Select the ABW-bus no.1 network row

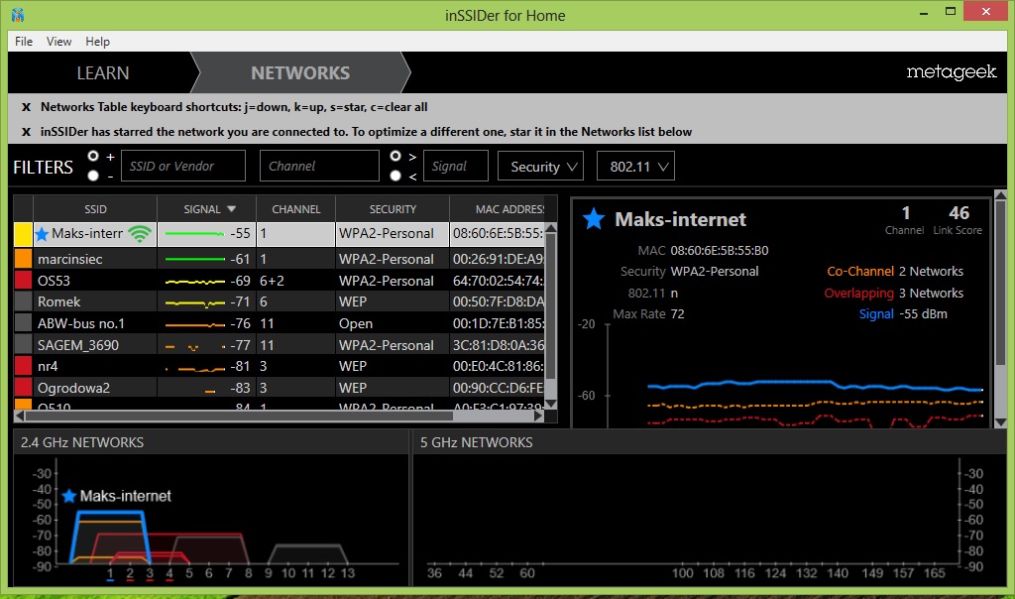280,323
